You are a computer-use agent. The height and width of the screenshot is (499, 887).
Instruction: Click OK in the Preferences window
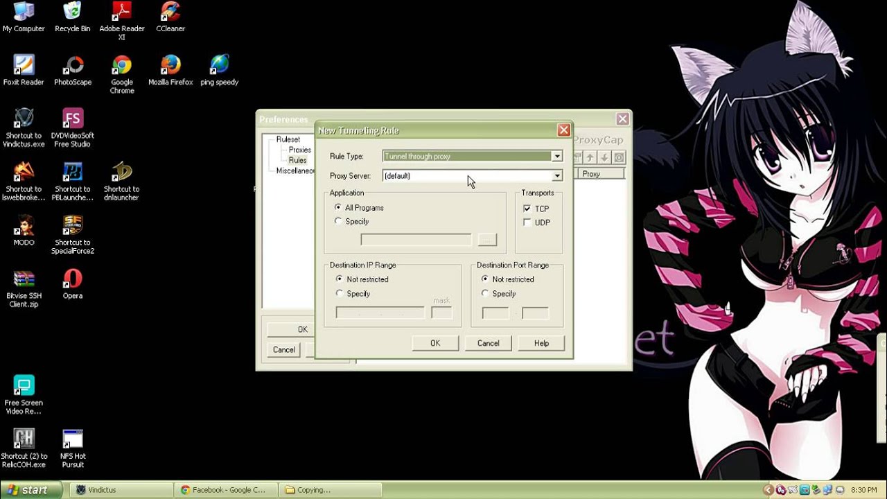[291, 329]
